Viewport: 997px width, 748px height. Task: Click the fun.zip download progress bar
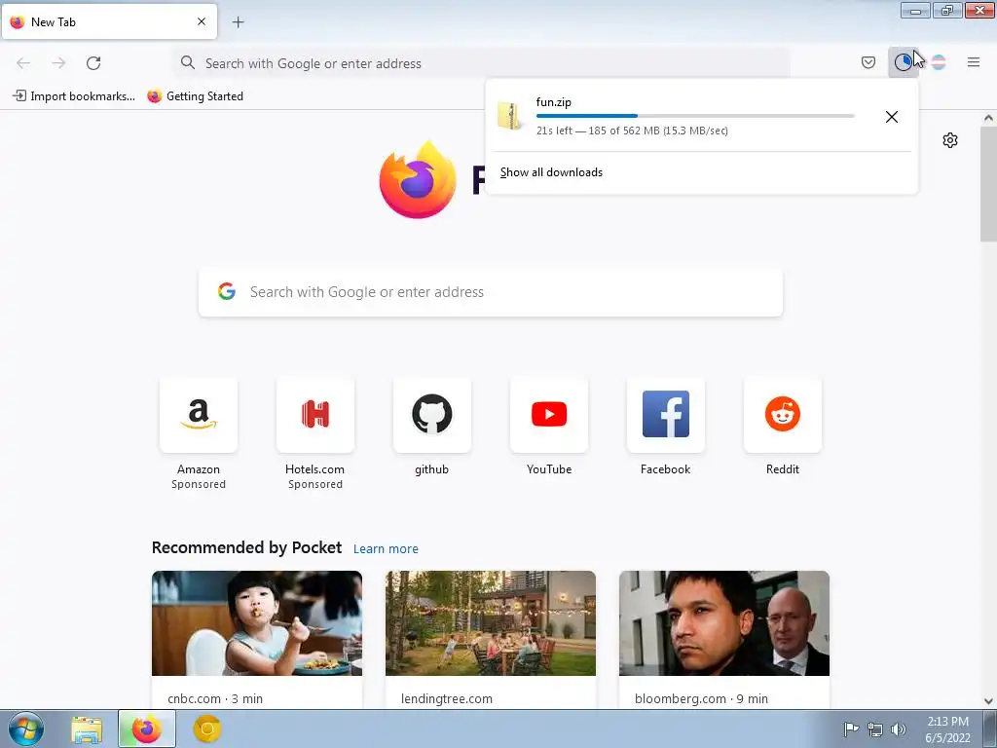click(x=695, y=116)
